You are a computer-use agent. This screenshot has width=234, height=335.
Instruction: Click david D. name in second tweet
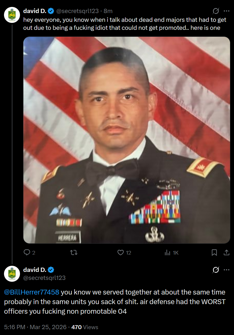(35, 270)
